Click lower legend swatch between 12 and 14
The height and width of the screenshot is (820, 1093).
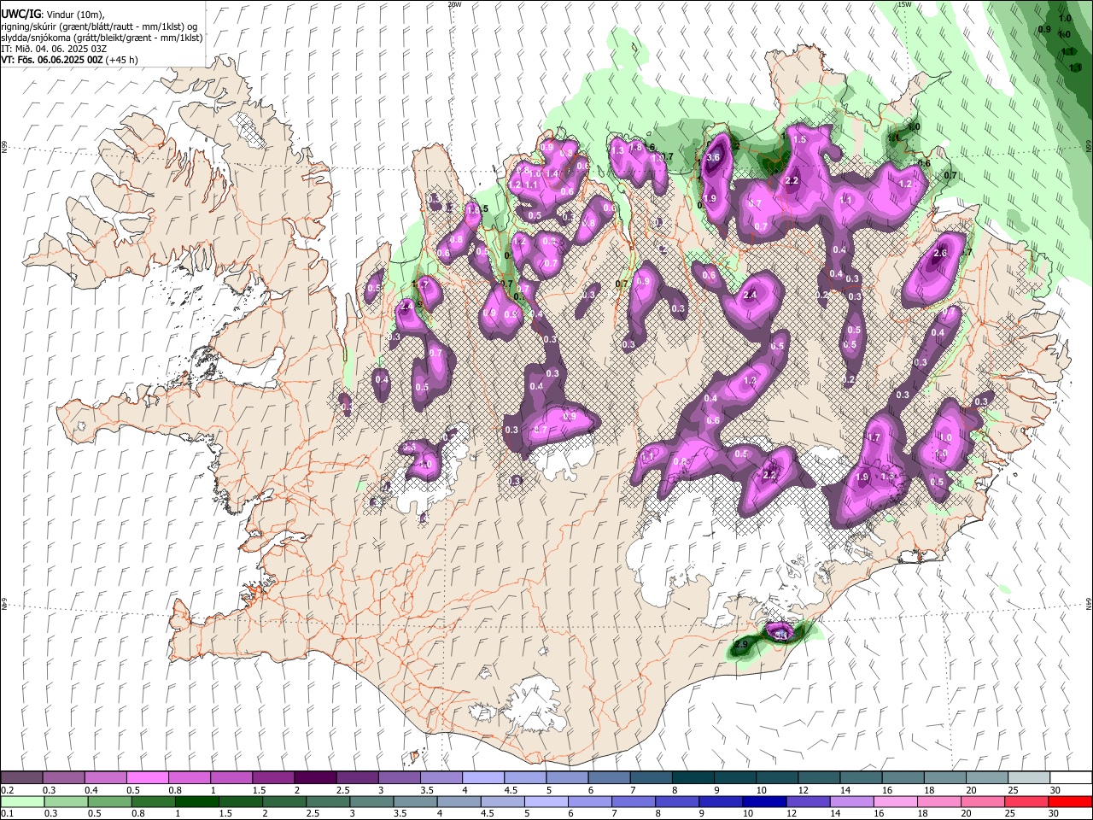[x=807, y=801]
